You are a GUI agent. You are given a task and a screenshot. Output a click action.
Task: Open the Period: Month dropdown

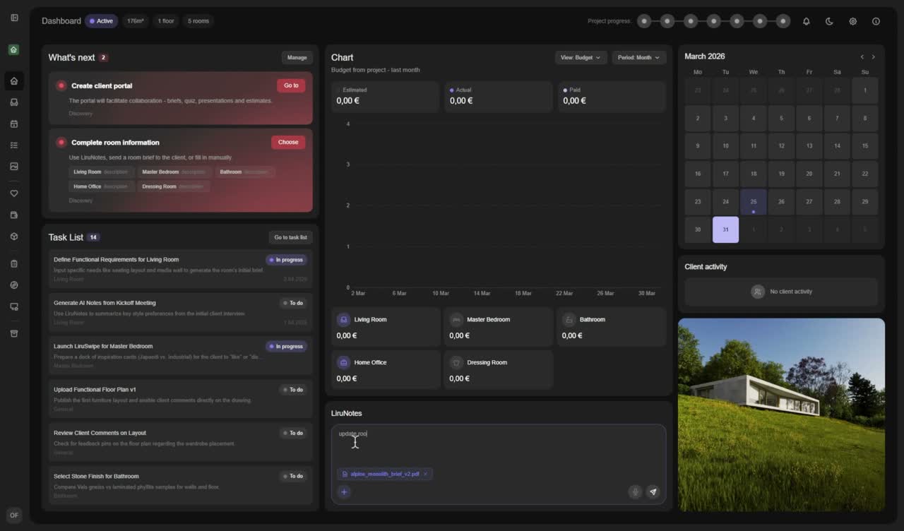pyautogui.click(x=638, y=57)
